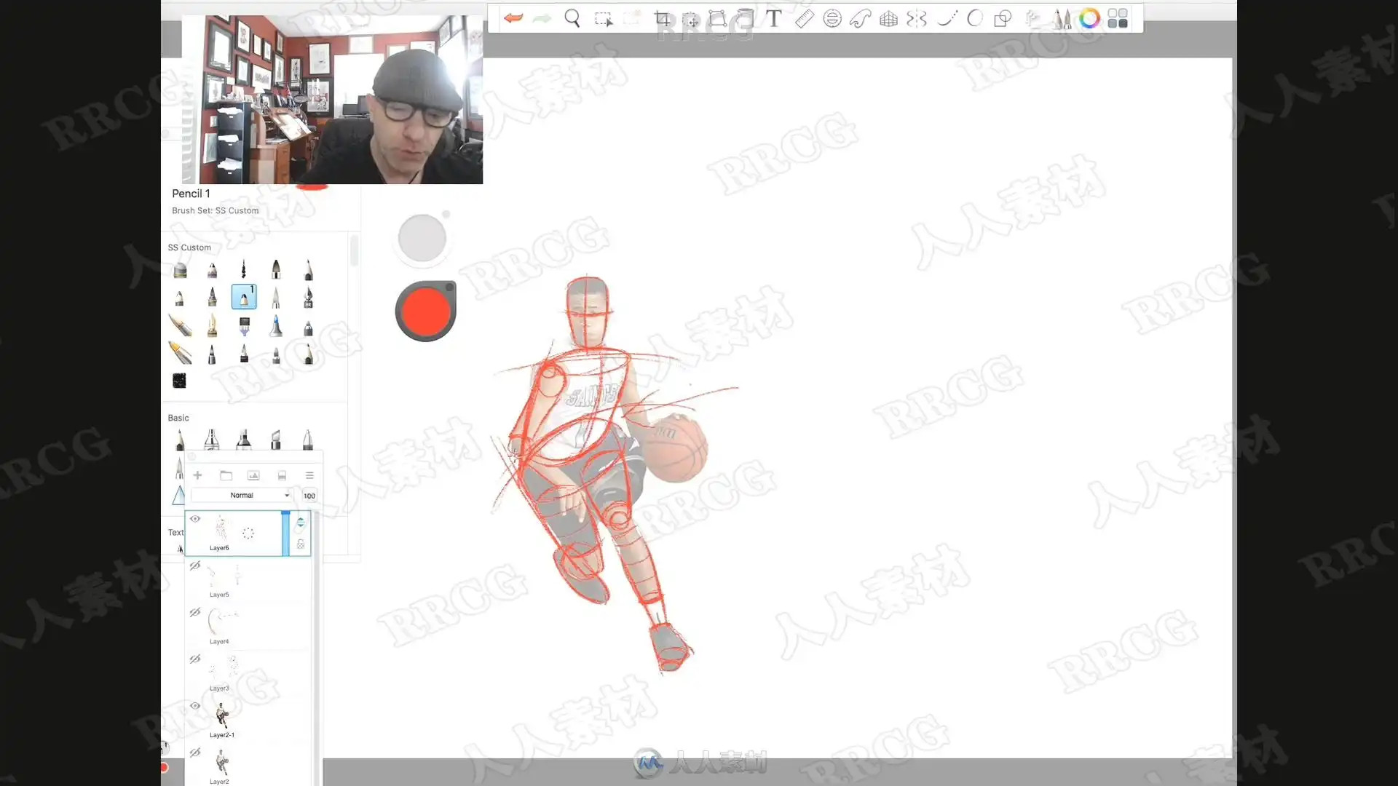The height and width of the screenshot is (786, 1398).
Task: Open the Perspective guides tool
Action: point(888,19)
